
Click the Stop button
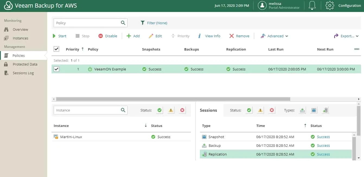(82, 36)
